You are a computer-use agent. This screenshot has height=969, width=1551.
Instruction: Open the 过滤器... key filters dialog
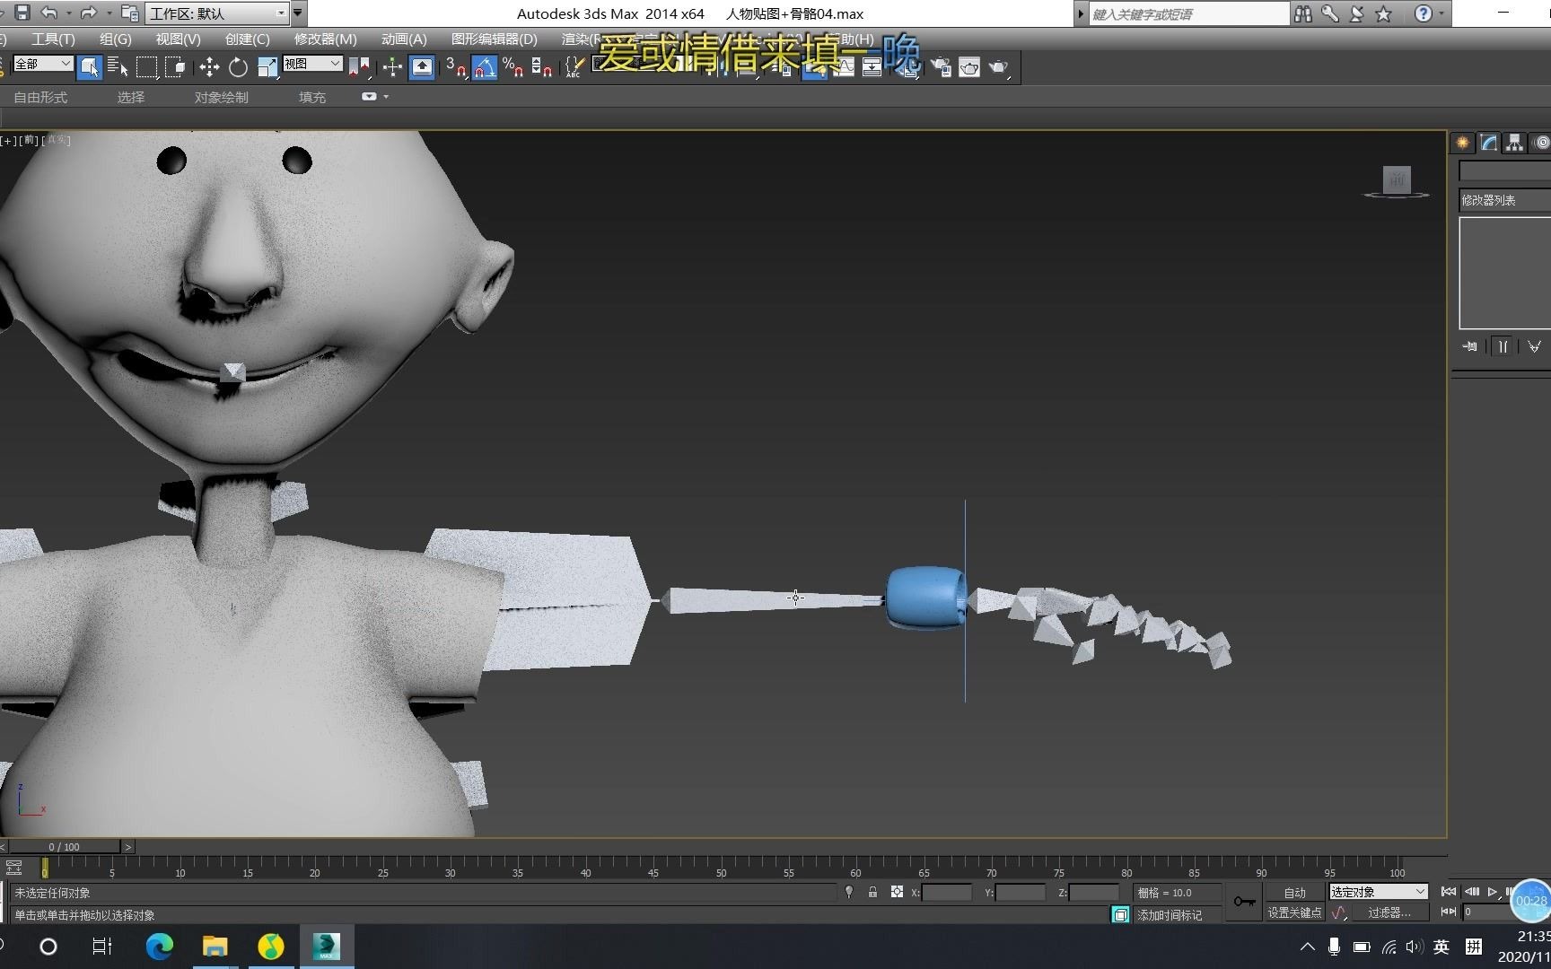pos(1389,912)
